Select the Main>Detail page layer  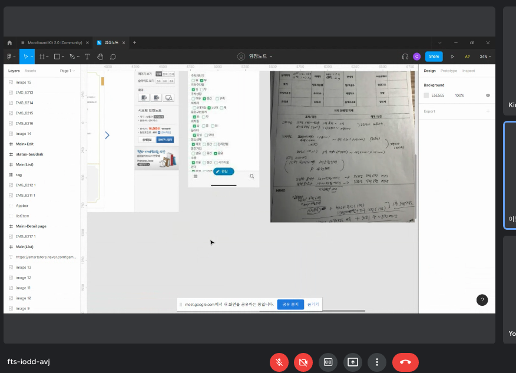pos(42,226)
